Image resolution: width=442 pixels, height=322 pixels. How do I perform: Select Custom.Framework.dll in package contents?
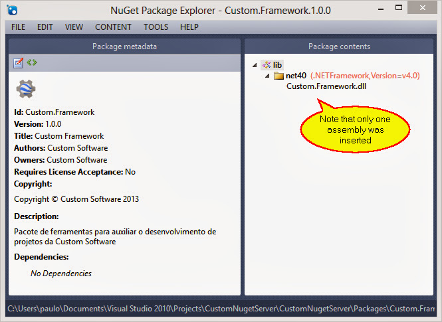click(326, 86)
